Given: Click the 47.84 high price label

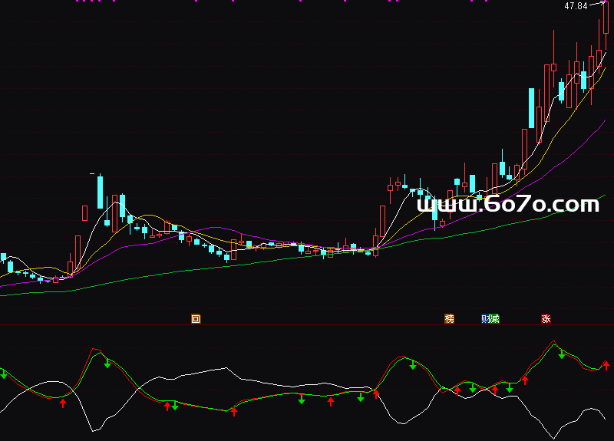Looking at the screenshot, I should tap(576, 6).
